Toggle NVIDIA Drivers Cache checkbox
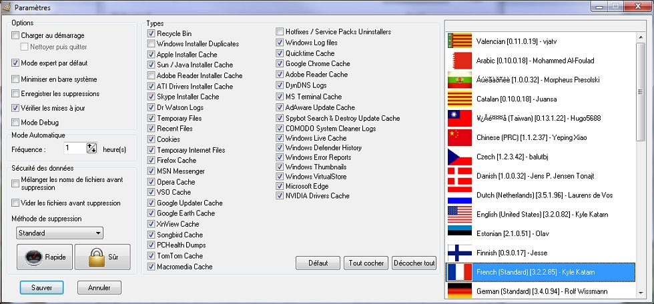 pyautogui.click(x=280, y=196)
